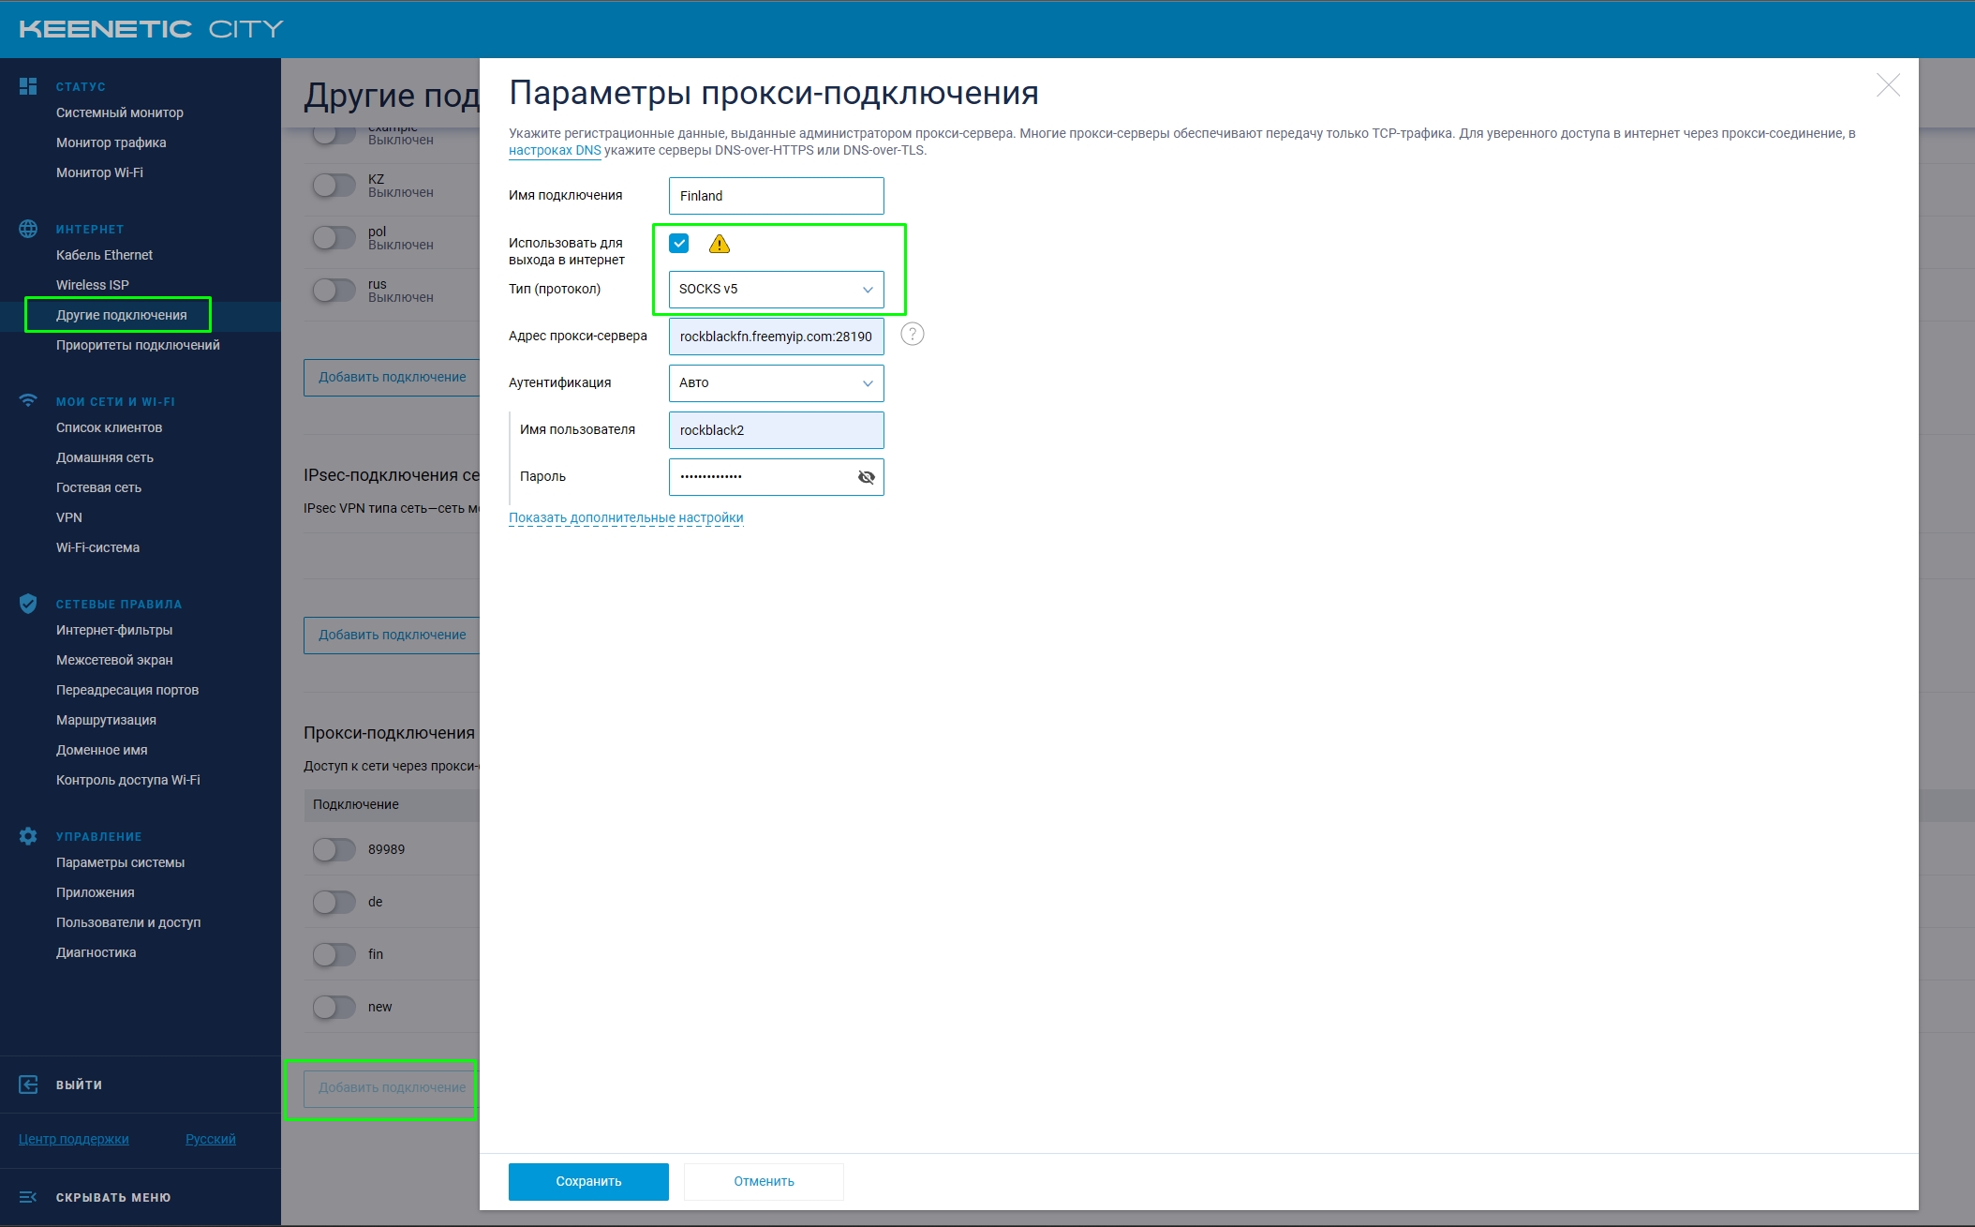This screenshot has width=1975, height=1227.
Task: Open the настроках DNS link
Action: pyautogui.click(x=555, y=150)
